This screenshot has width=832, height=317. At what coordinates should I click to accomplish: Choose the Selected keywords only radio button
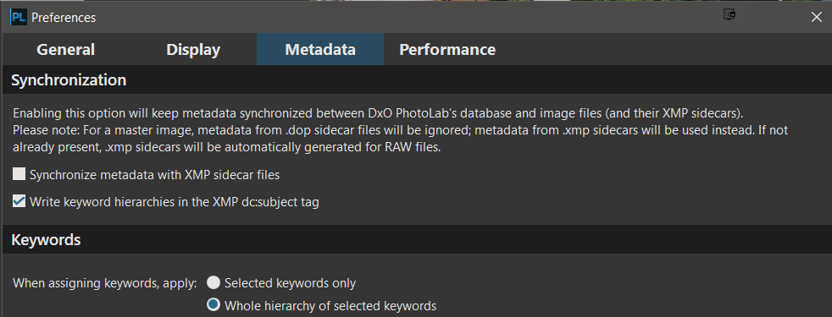(x=214, y=282)
